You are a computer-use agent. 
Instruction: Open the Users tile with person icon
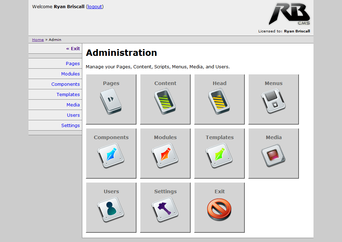[111, 210]
